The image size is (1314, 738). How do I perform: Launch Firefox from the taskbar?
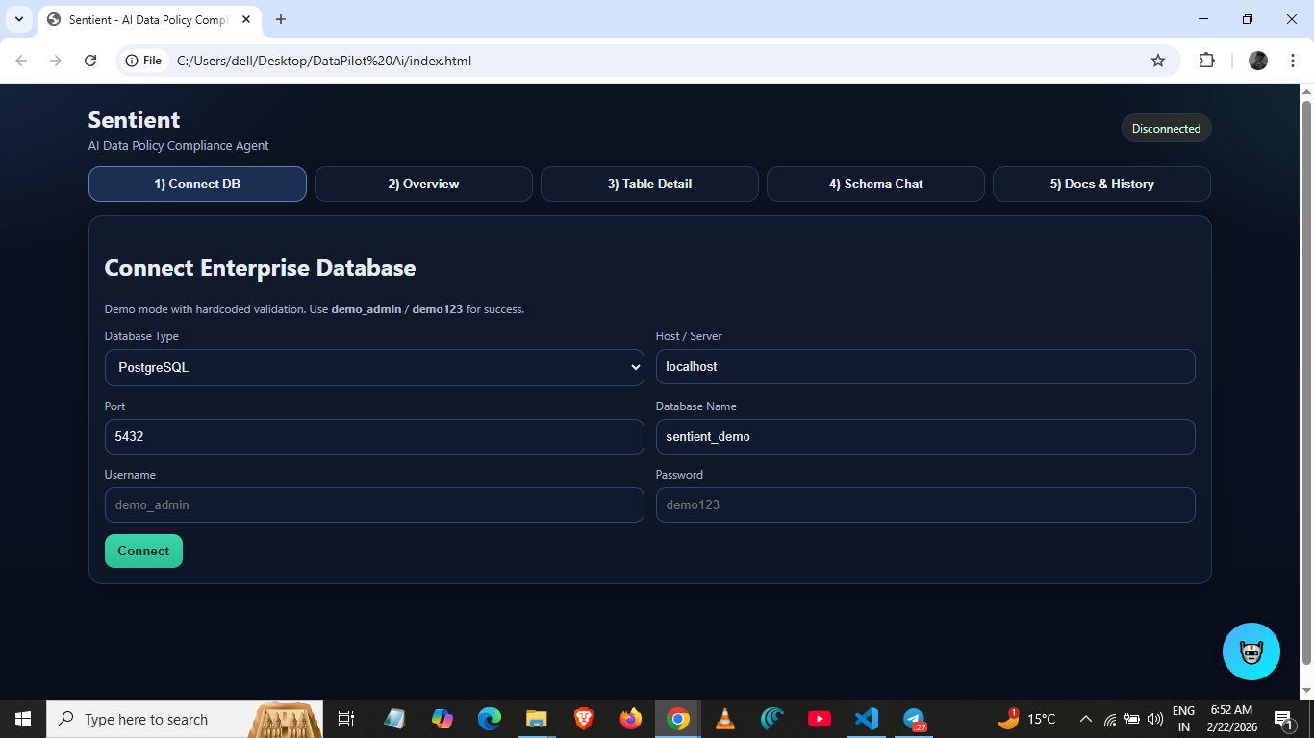(631, 719)
